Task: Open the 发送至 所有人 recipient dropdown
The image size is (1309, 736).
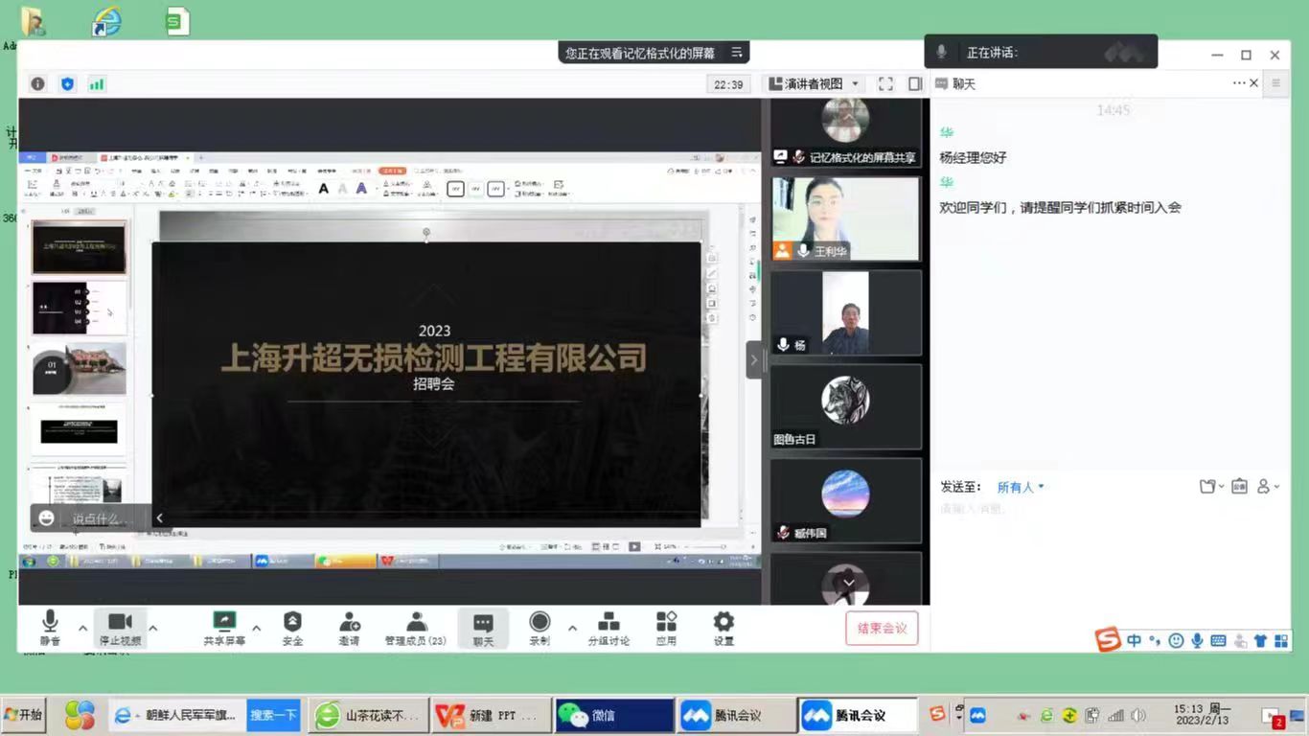Action: (1021, 487)
